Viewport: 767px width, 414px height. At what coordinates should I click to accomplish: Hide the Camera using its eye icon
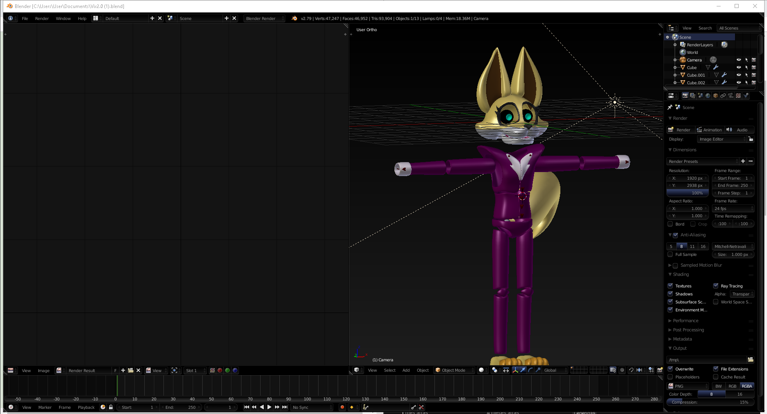tap(739, 60)
